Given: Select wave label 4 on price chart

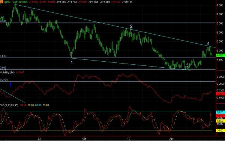Looking at the screenshot, I should 208,44.
